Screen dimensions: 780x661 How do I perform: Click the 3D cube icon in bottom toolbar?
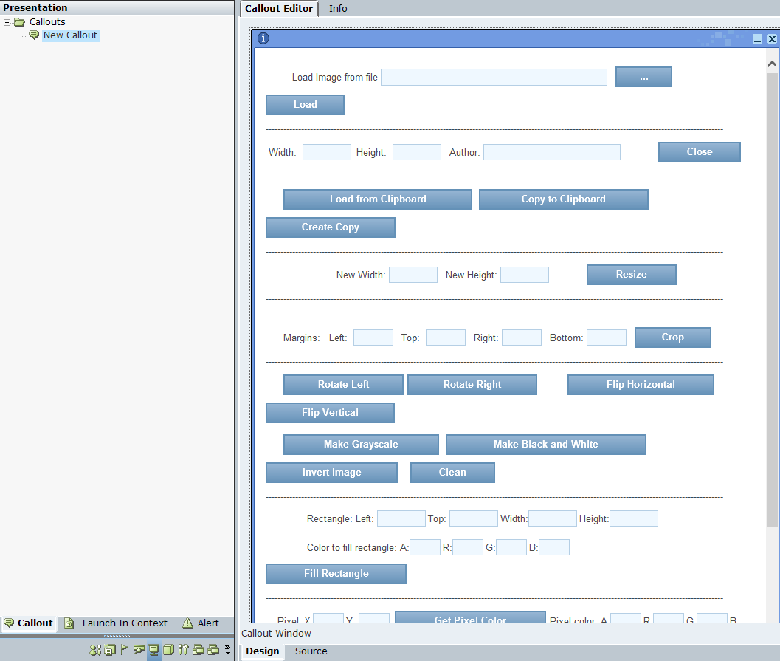click(x=168, y=650)
